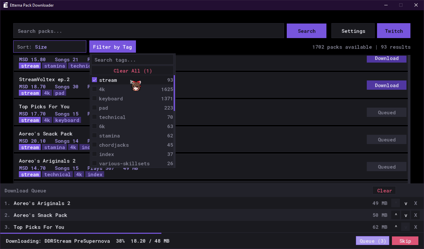Click the Search button

[307, 31]
